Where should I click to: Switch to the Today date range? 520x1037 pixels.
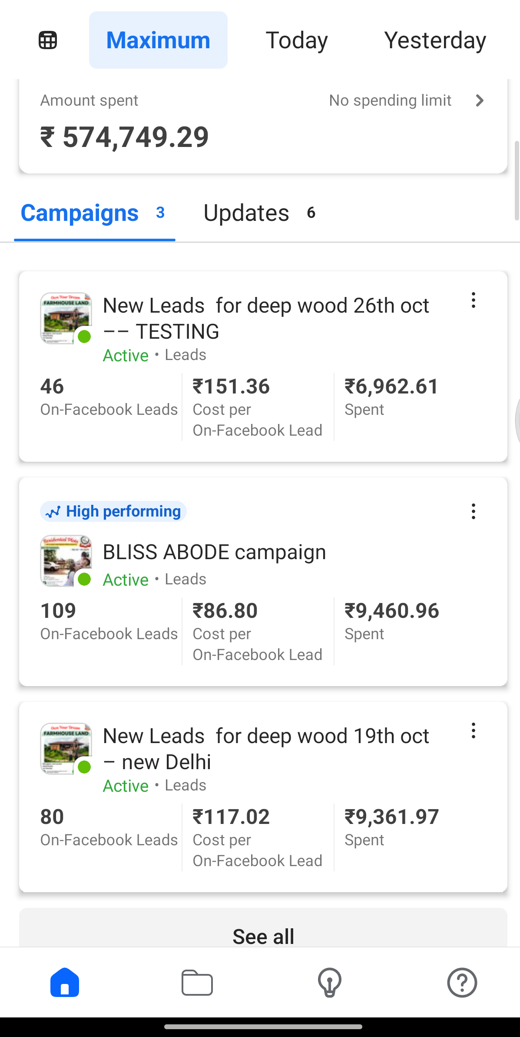point(297,40)
